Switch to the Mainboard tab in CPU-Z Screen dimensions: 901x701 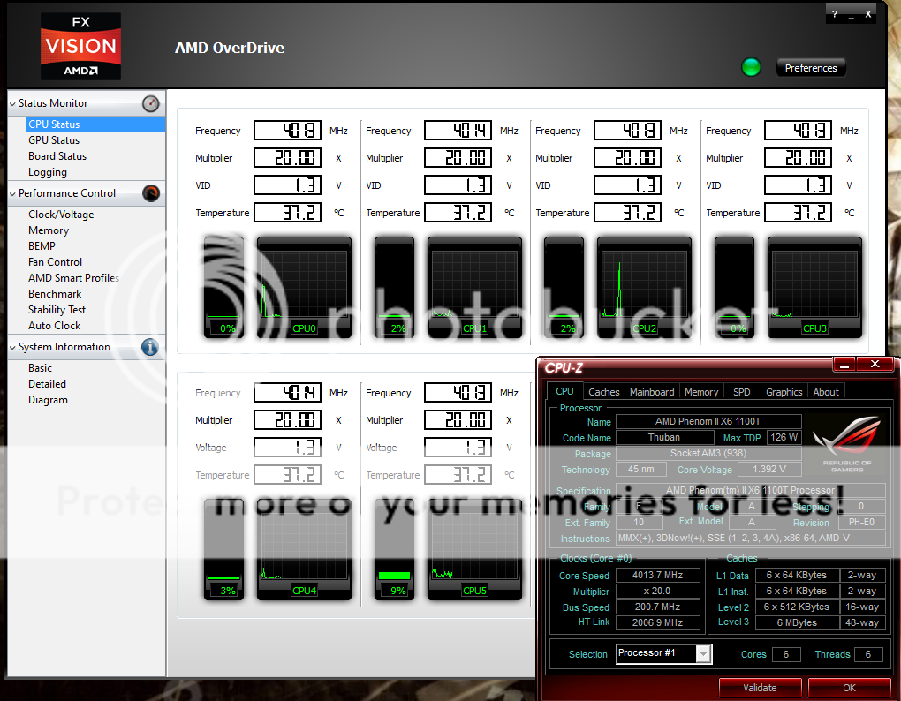[x=652, y=392]
